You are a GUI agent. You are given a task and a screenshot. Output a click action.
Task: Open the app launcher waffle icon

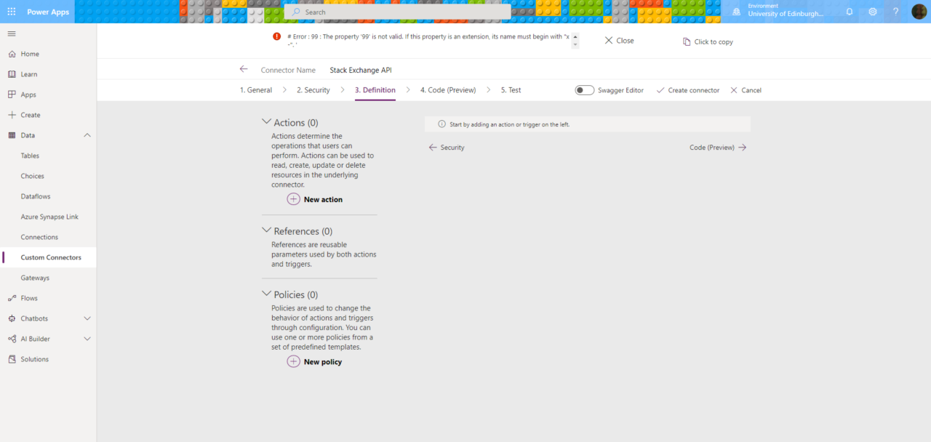[12, 12]
